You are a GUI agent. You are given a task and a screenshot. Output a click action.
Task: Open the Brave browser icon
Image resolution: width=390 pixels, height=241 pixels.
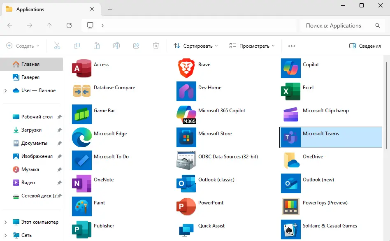[x=186, y=68]
